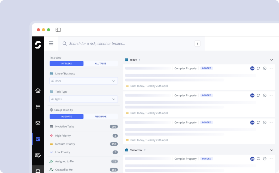Switch Task View to ALL TASKS
The height and width of the screenshot is (173, 279).
tap(101, 63)
